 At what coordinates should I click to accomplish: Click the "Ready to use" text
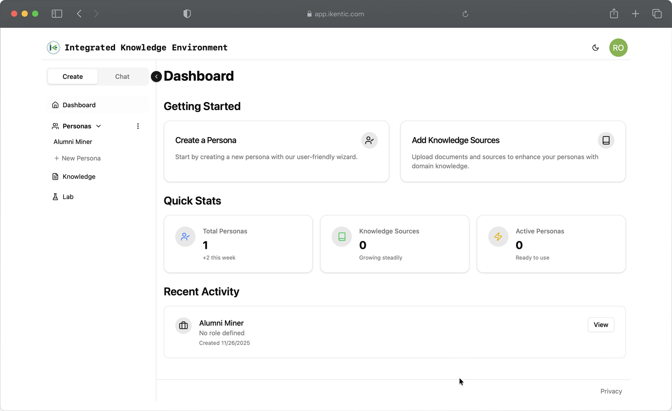pos(532,258)
